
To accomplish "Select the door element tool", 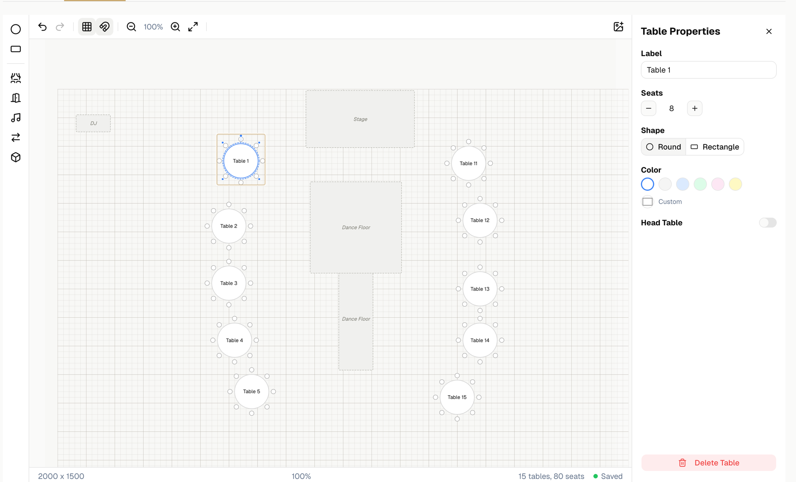I will [x=16, y=98].
